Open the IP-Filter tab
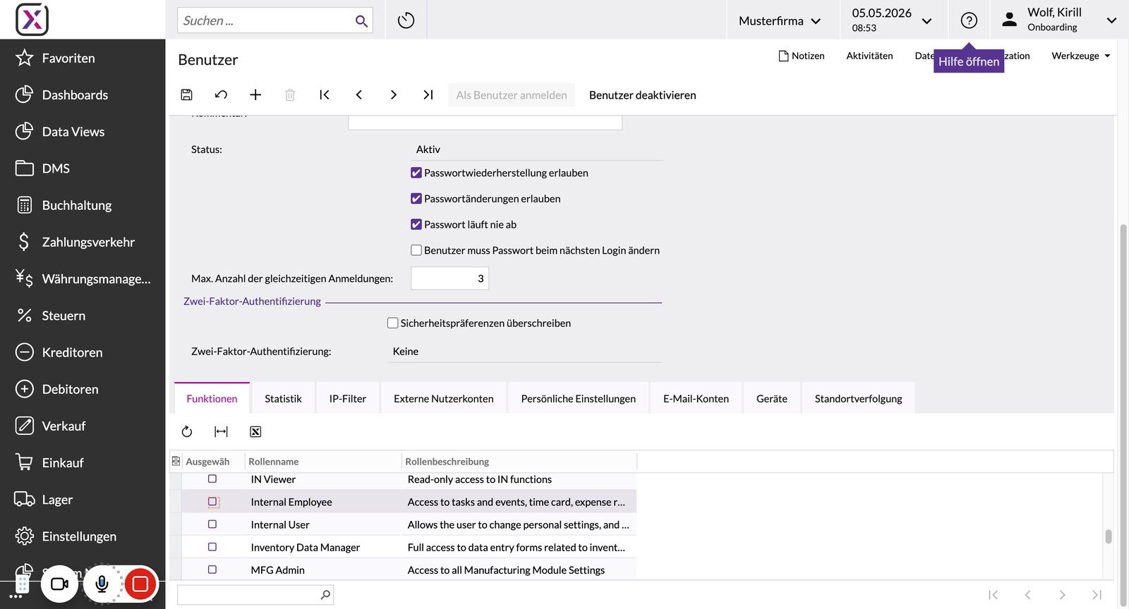Viewport: 1129px width, 609px height. 348,399
